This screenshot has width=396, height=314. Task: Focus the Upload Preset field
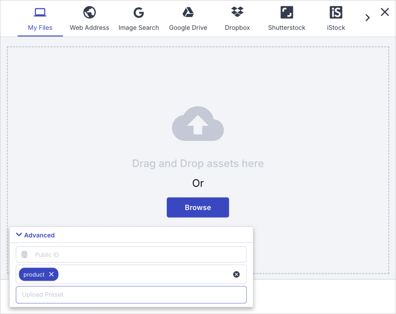(131, 294)
